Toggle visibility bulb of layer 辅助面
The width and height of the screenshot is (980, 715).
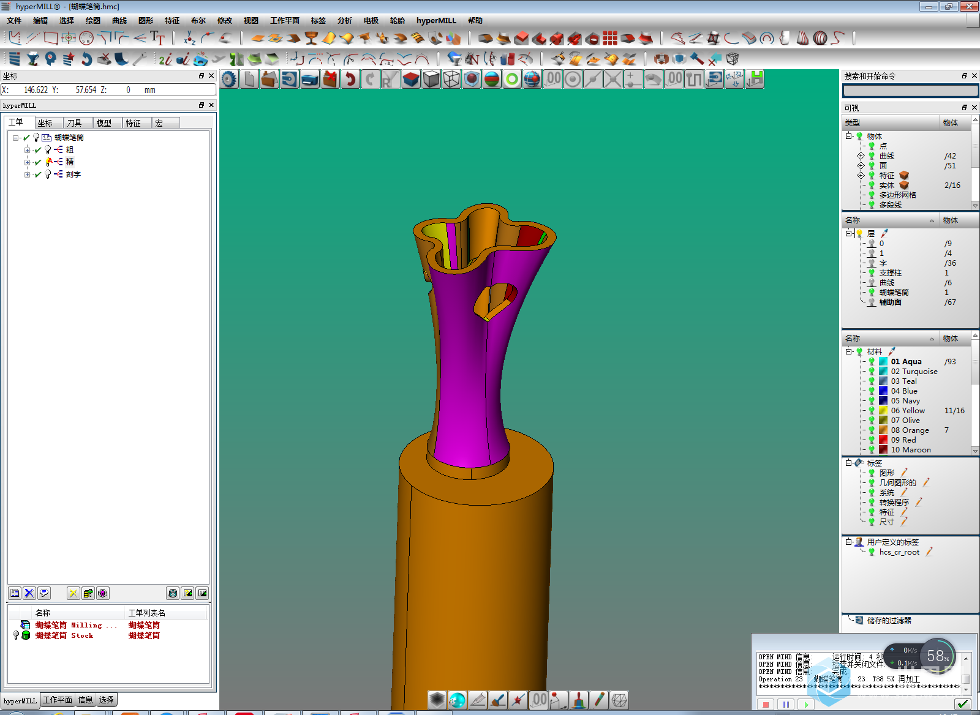[x=872, y=302]
